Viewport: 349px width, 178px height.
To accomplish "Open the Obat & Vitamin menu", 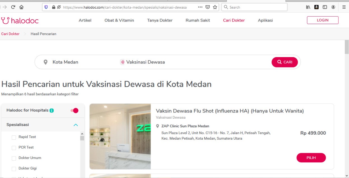I will (x=119, y=20).
